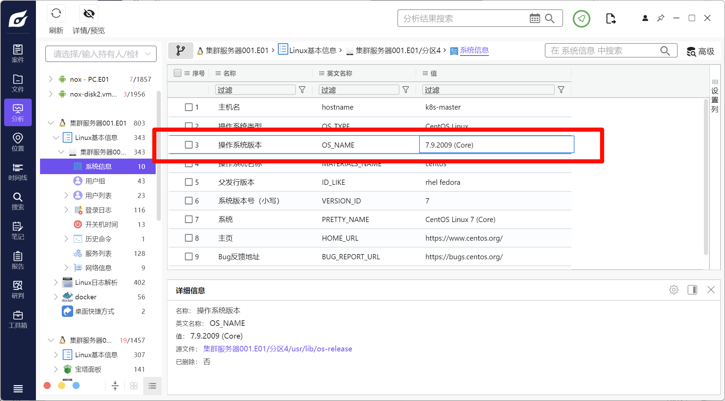Open detail panel settings gear

(674, 290)
